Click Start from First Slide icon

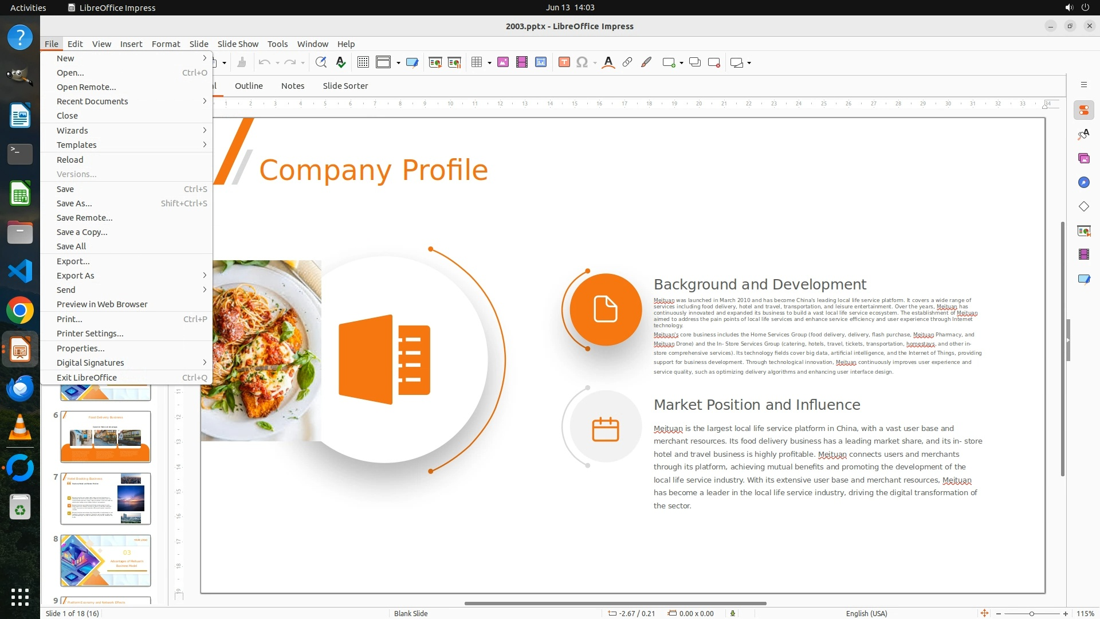(x=435, y=62)
